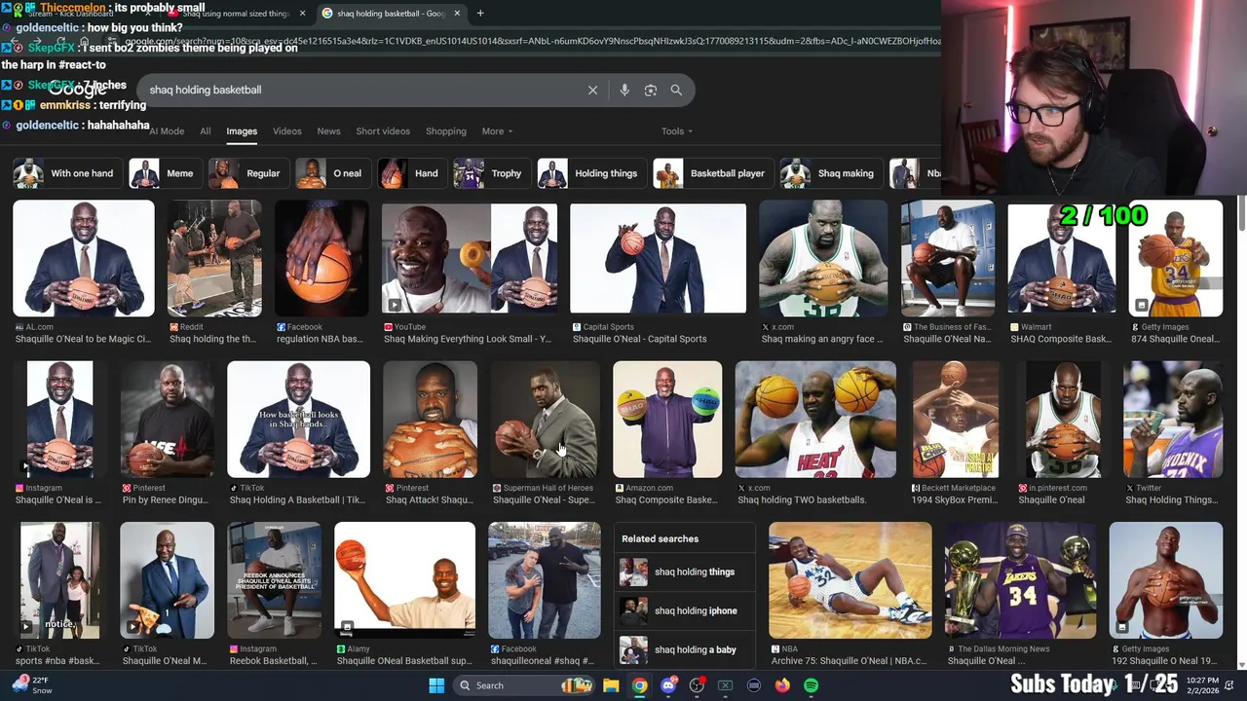
Task: Switch to the Short videos tab
Action: tap(383, 131)
